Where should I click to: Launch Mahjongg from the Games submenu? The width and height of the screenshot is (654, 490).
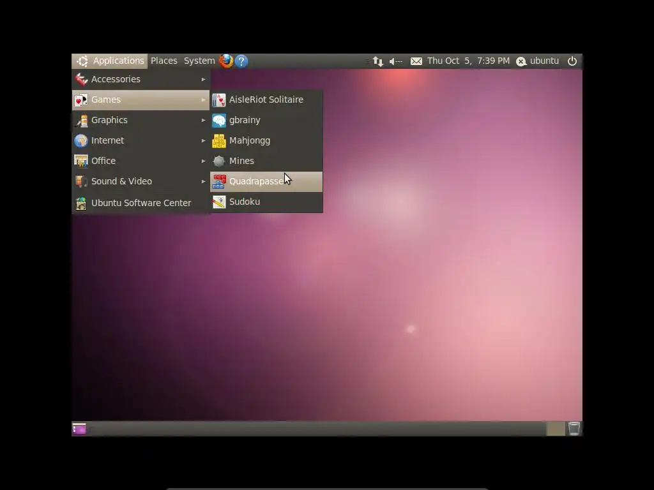coord(266,140)
